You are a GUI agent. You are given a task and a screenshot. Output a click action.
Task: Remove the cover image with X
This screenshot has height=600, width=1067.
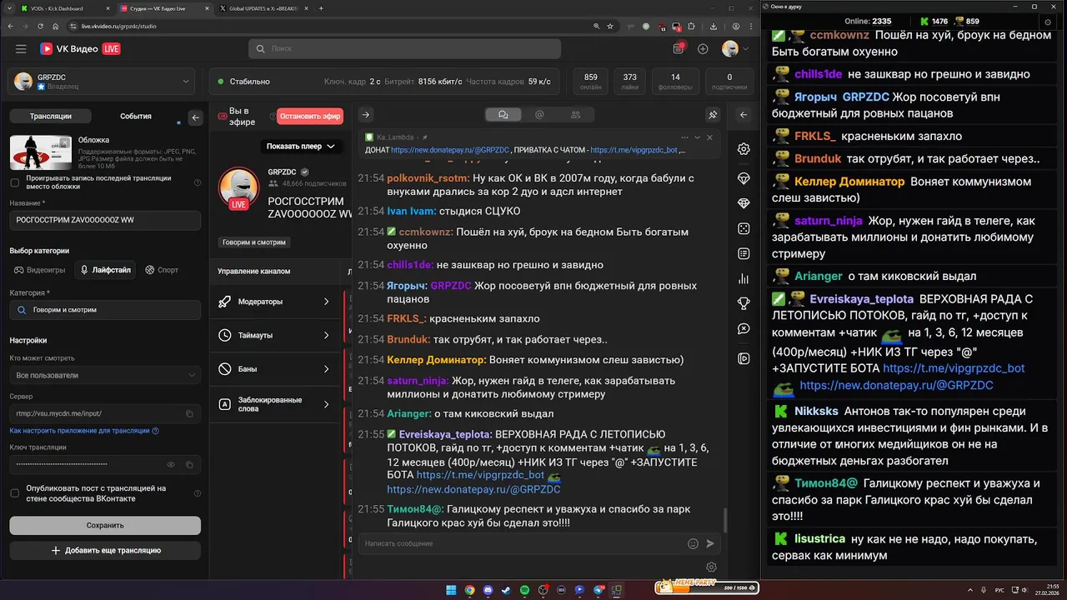(x=65, y=142)
